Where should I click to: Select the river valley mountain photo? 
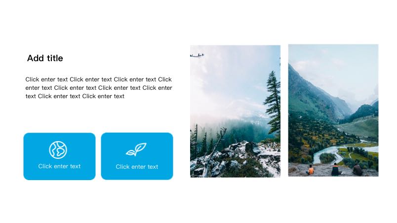pos(333,110)
